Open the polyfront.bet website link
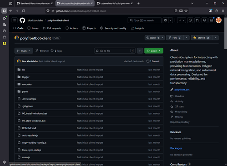Screen dimensions: 227x166 coord(182,90)
